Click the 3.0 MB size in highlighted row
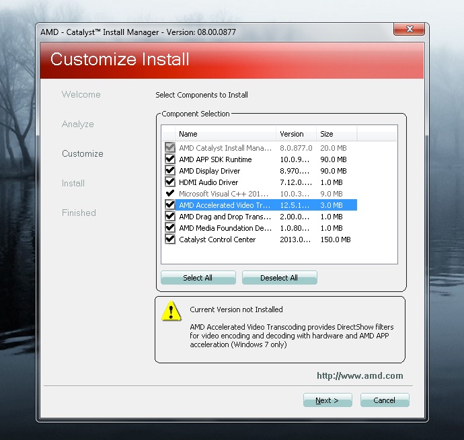 pos(332,205)
